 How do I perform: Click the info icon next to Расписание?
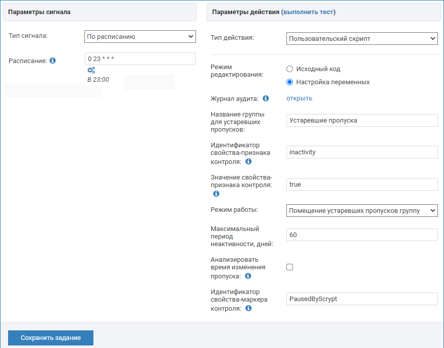(x=53, y=61)
